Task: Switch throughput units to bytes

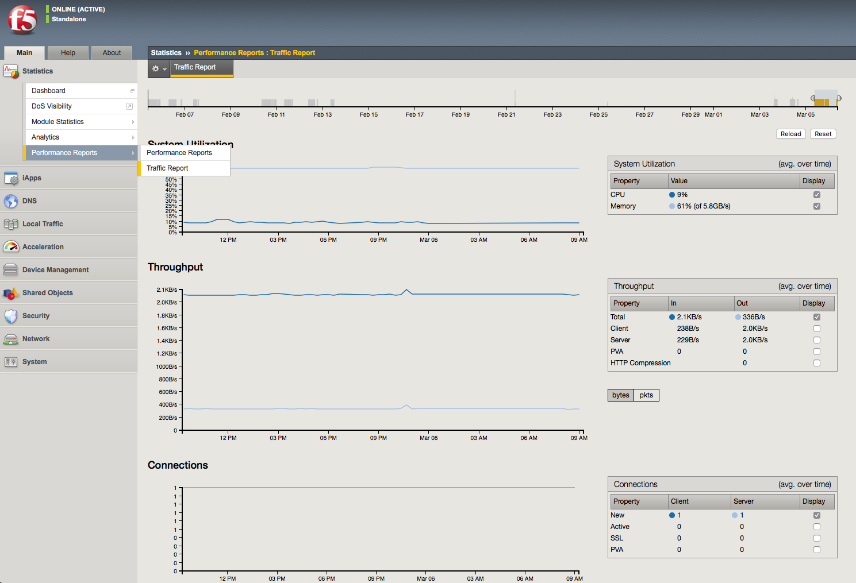Action: pyautogui.click(x=621, y=395)
